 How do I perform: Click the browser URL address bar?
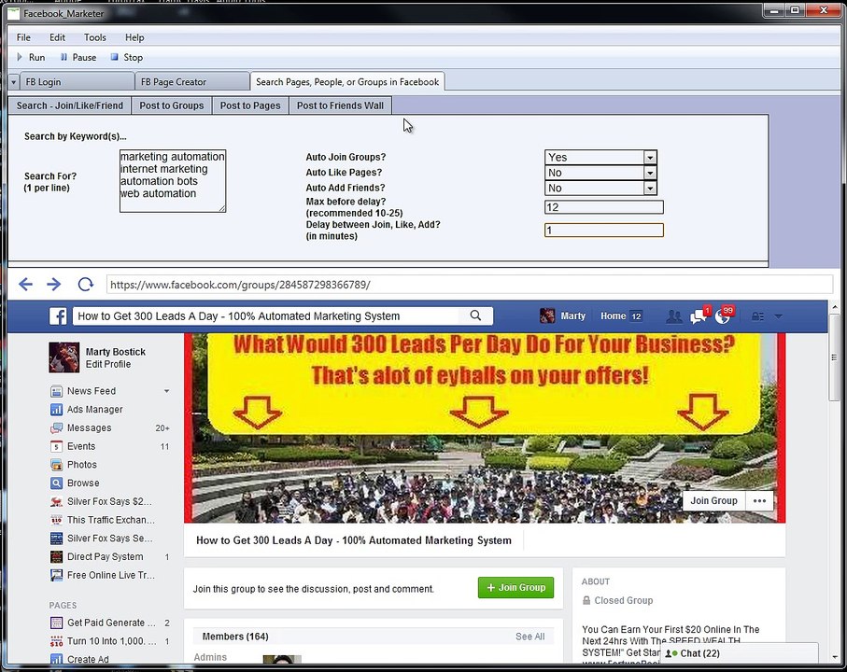pyautogui.click(x=469, y=285)
